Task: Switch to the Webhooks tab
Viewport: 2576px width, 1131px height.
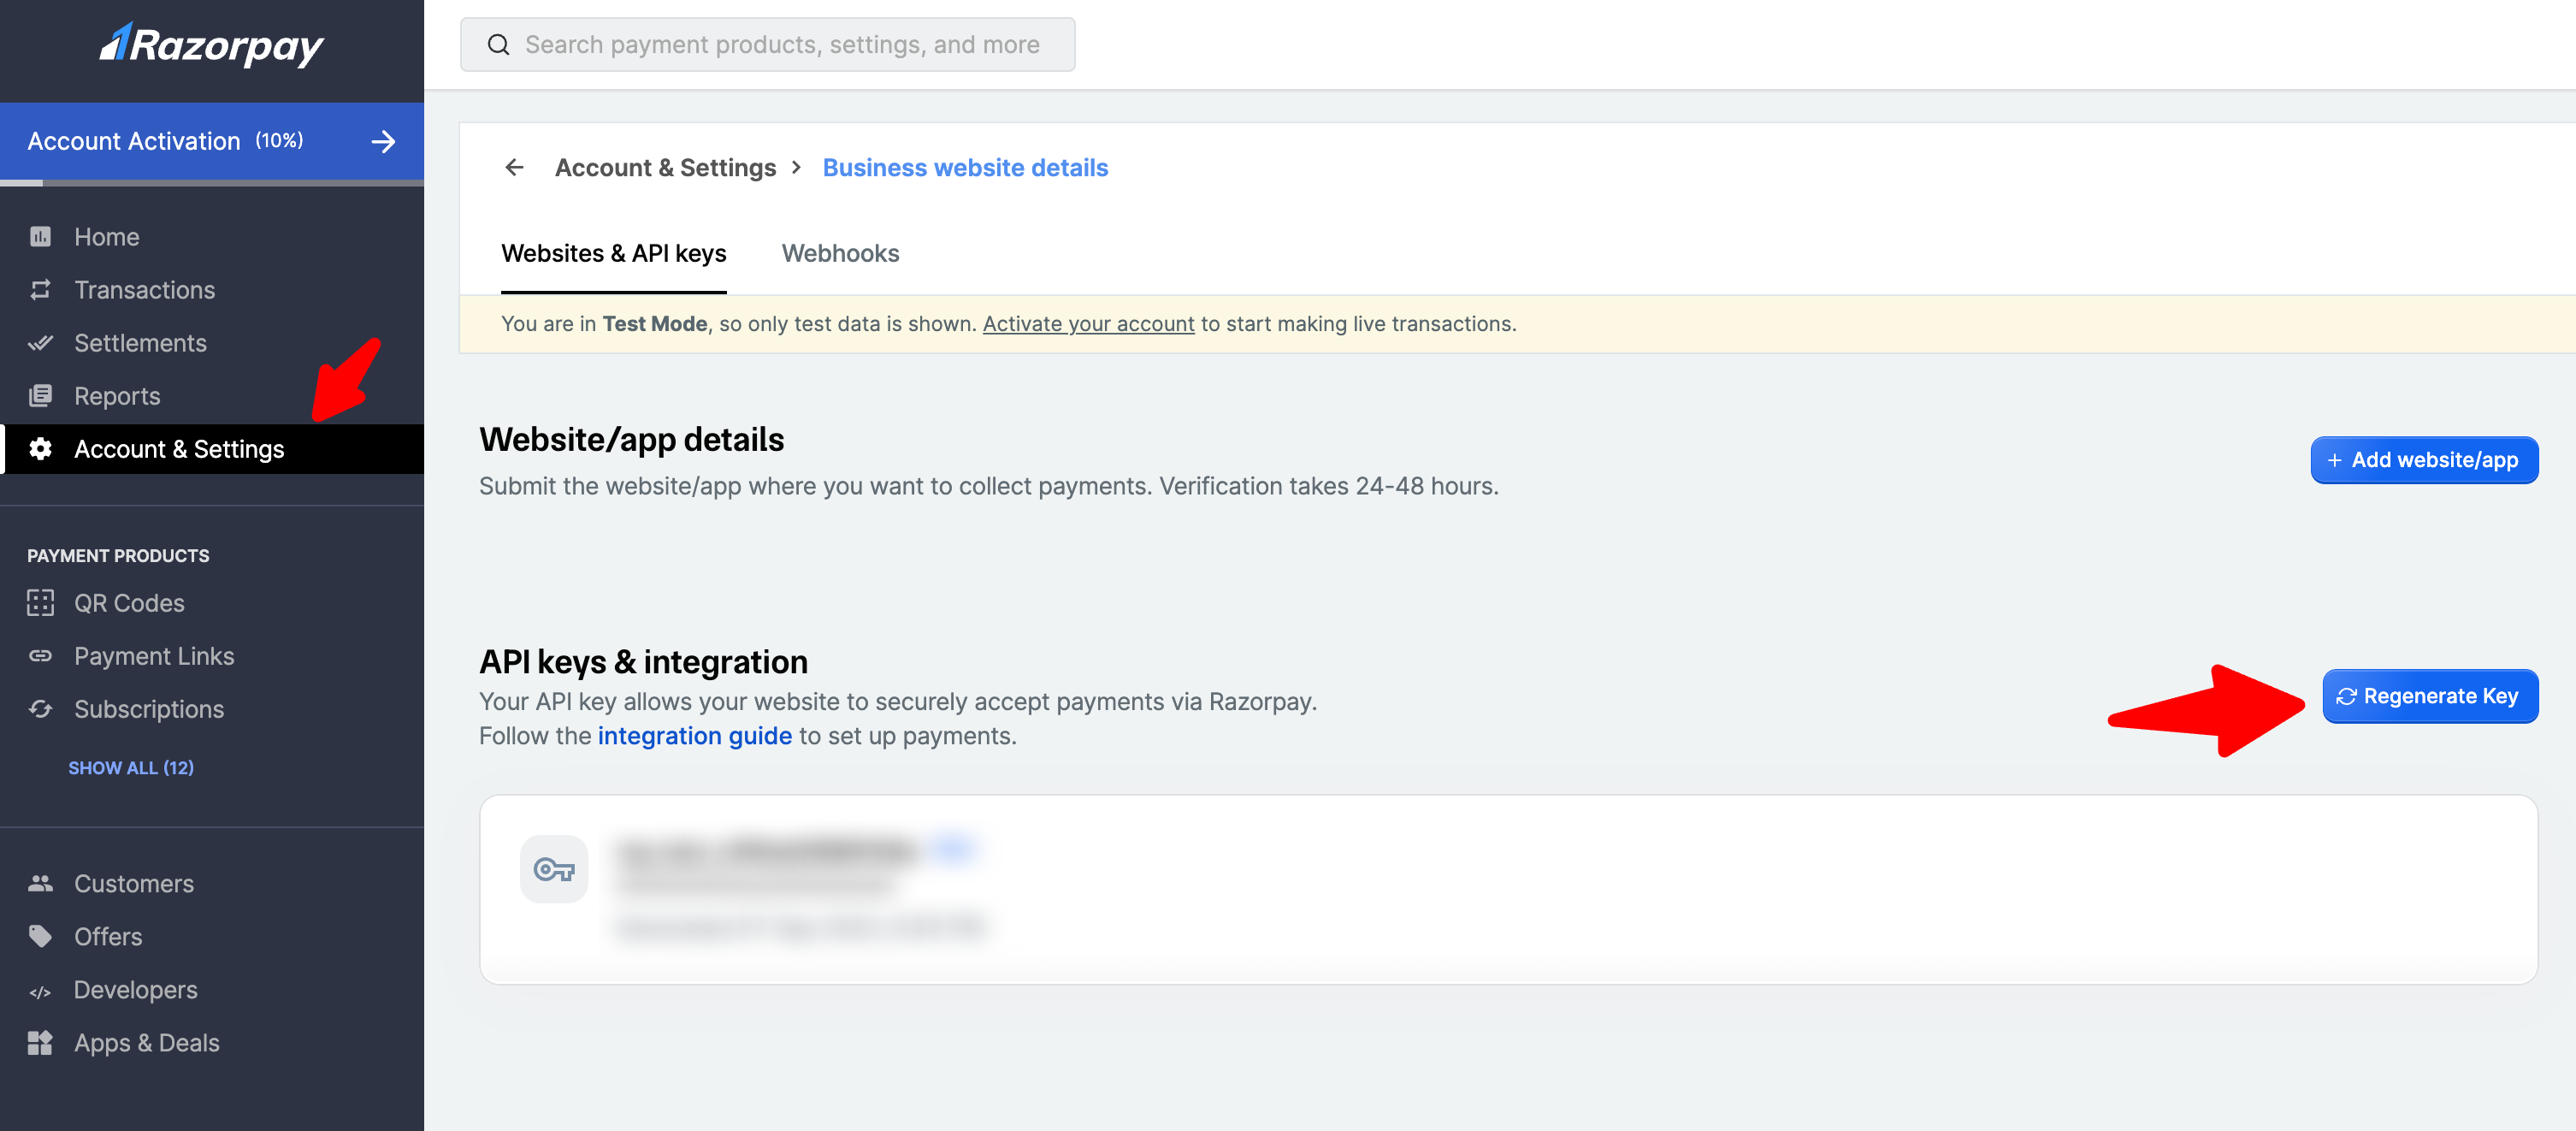Action: [x=840, y=254]
